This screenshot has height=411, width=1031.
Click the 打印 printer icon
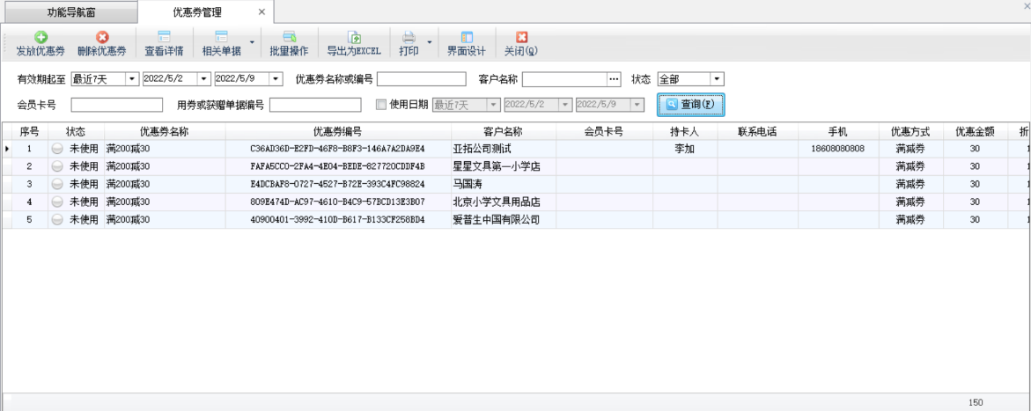409,37
